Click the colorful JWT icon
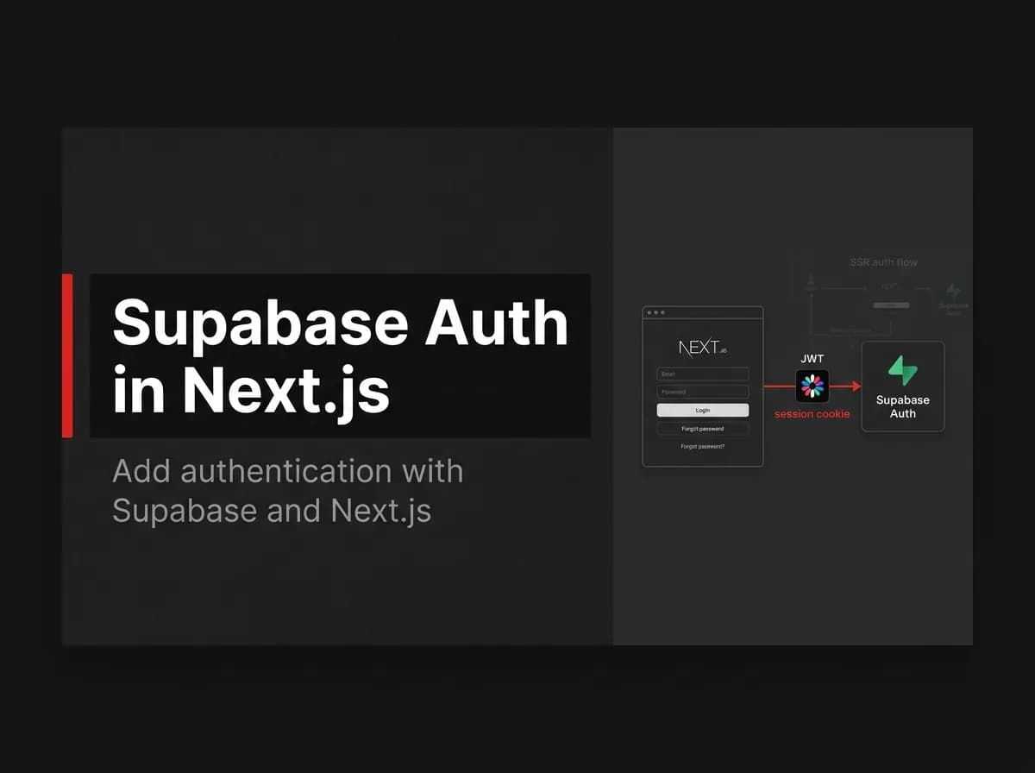Screen dimensions: 1035x773 (812, 386)
